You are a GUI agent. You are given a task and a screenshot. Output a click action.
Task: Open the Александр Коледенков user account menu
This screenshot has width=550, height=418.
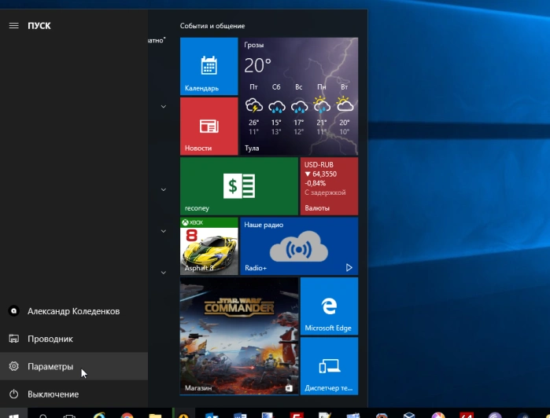pos(74,311)
